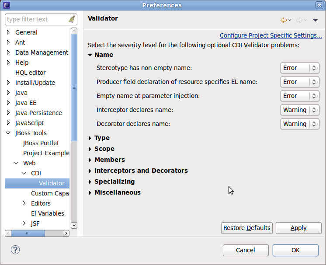Open Configure Project Specific Settings link
The height and width of the screenshot is (265, 326).
coord(271,35)
